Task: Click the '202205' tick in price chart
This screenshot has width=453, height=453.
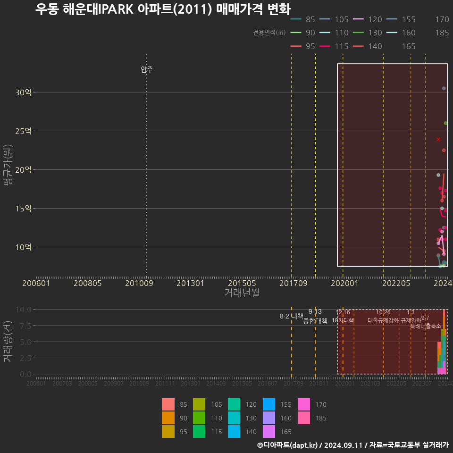Action: coord(396,283)
